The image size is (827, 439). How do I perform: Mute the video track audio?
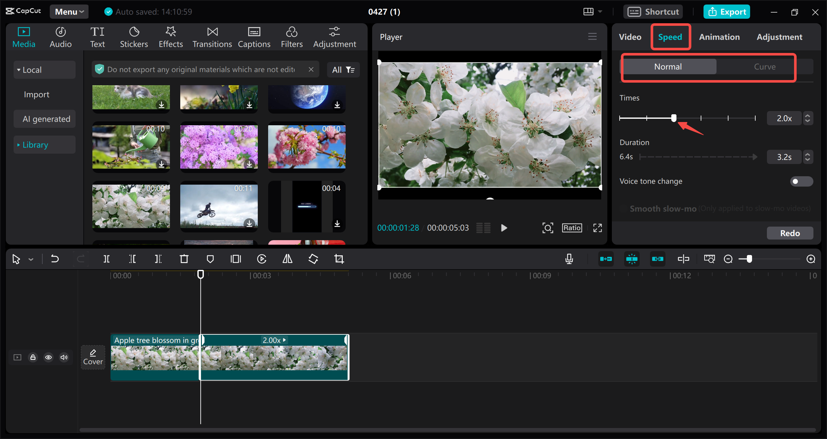64,357
